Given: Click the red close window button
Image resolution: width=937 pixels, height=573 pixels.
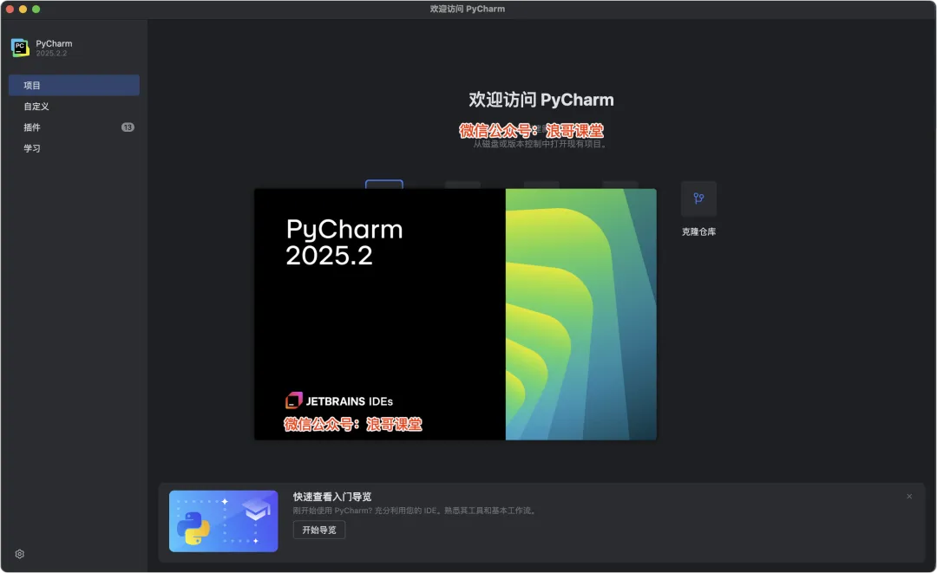Looking at the screenshot, I should [10, 9].
